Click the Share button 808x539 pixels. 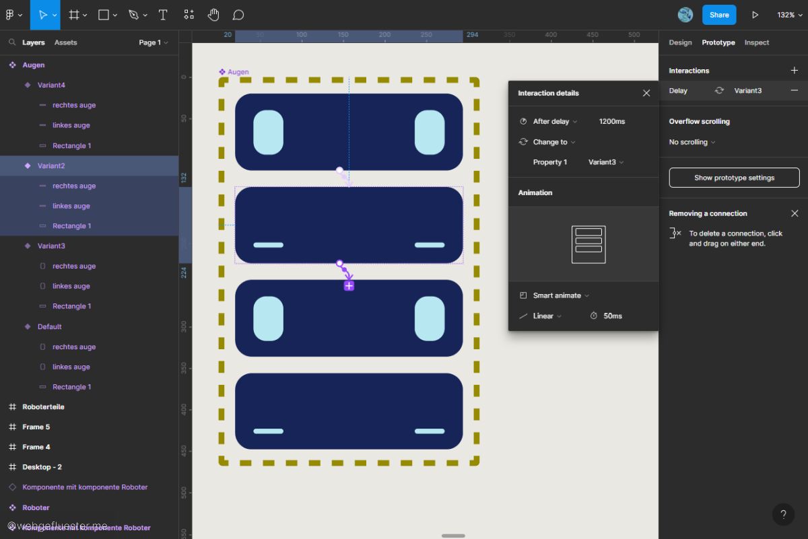[719, 15]
